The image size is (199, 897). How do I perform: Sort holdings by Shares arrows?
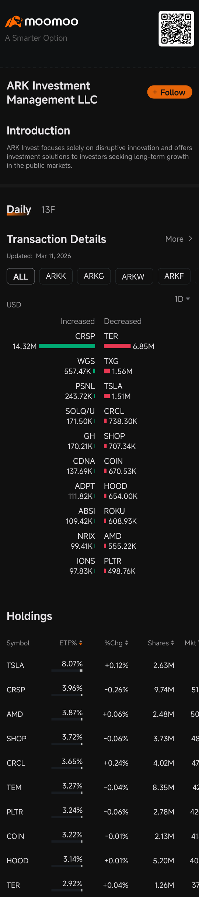point(172,643)
